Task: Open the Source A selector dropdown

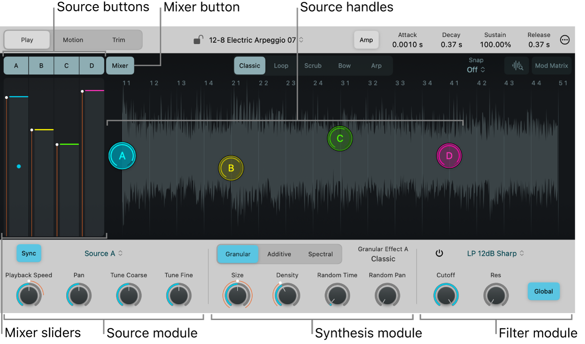Action: point(103,254)
